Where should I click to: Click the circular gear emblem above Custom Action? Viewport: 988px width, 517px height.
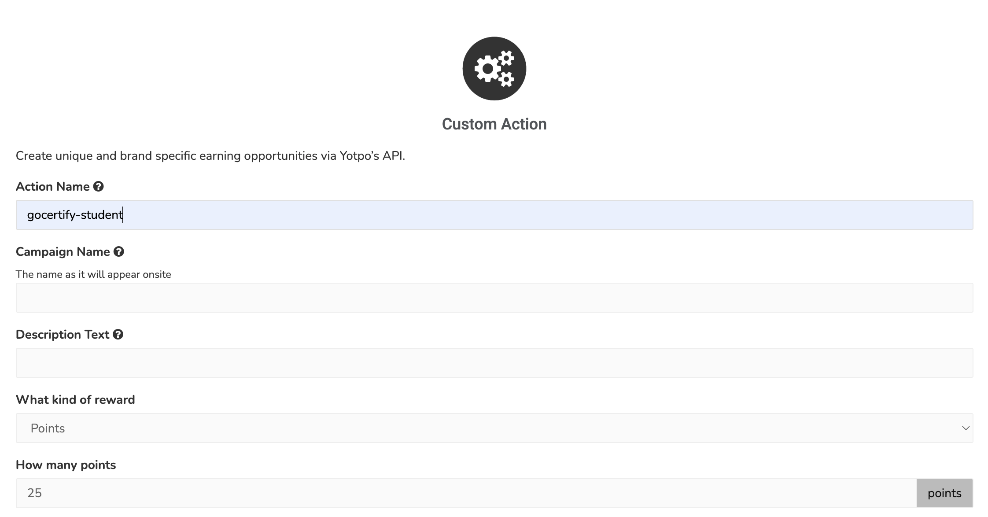pos(494,68)
